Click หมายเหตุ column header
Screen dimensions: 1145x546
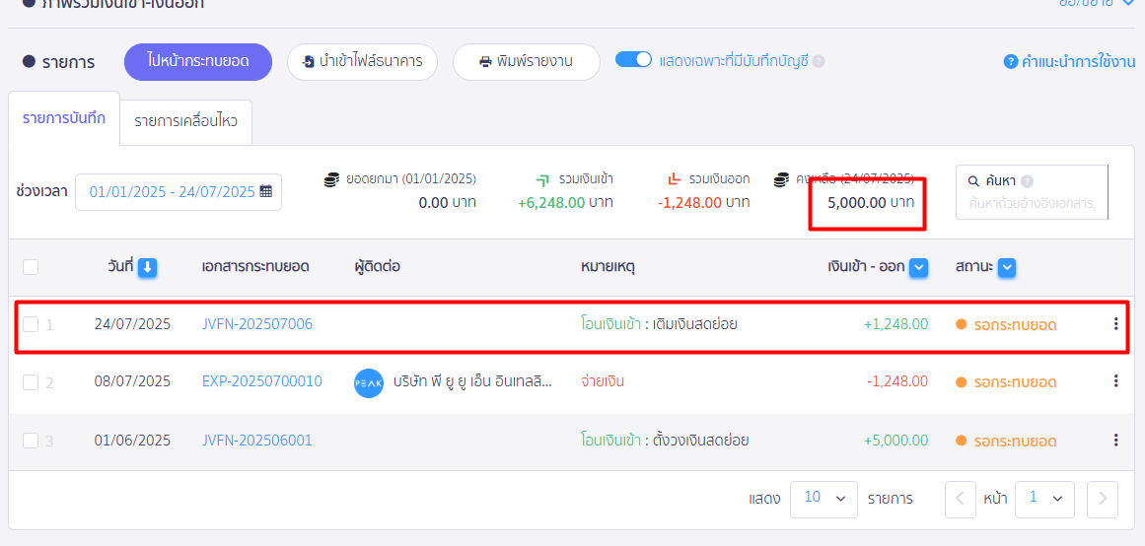608,268
